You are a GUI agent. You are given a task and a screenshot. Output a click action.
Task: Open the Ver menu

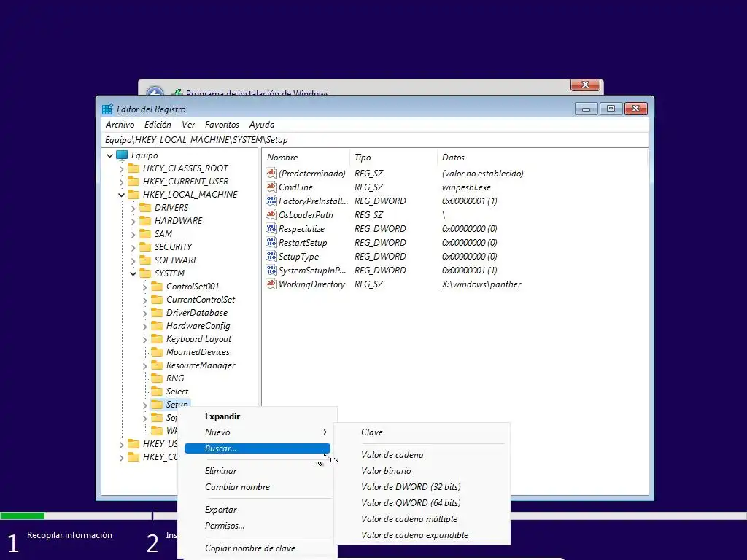pyautogui.click(x=188, y=124)
